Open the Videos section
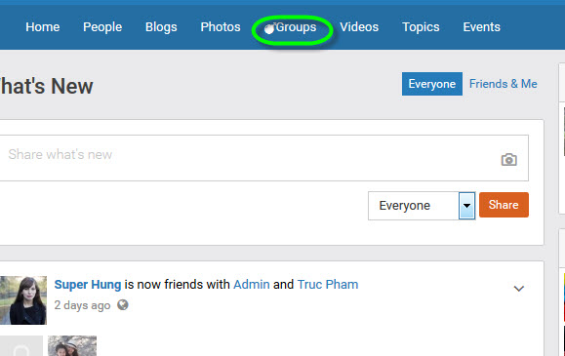565x356 pixels. [x=359, y=27]
